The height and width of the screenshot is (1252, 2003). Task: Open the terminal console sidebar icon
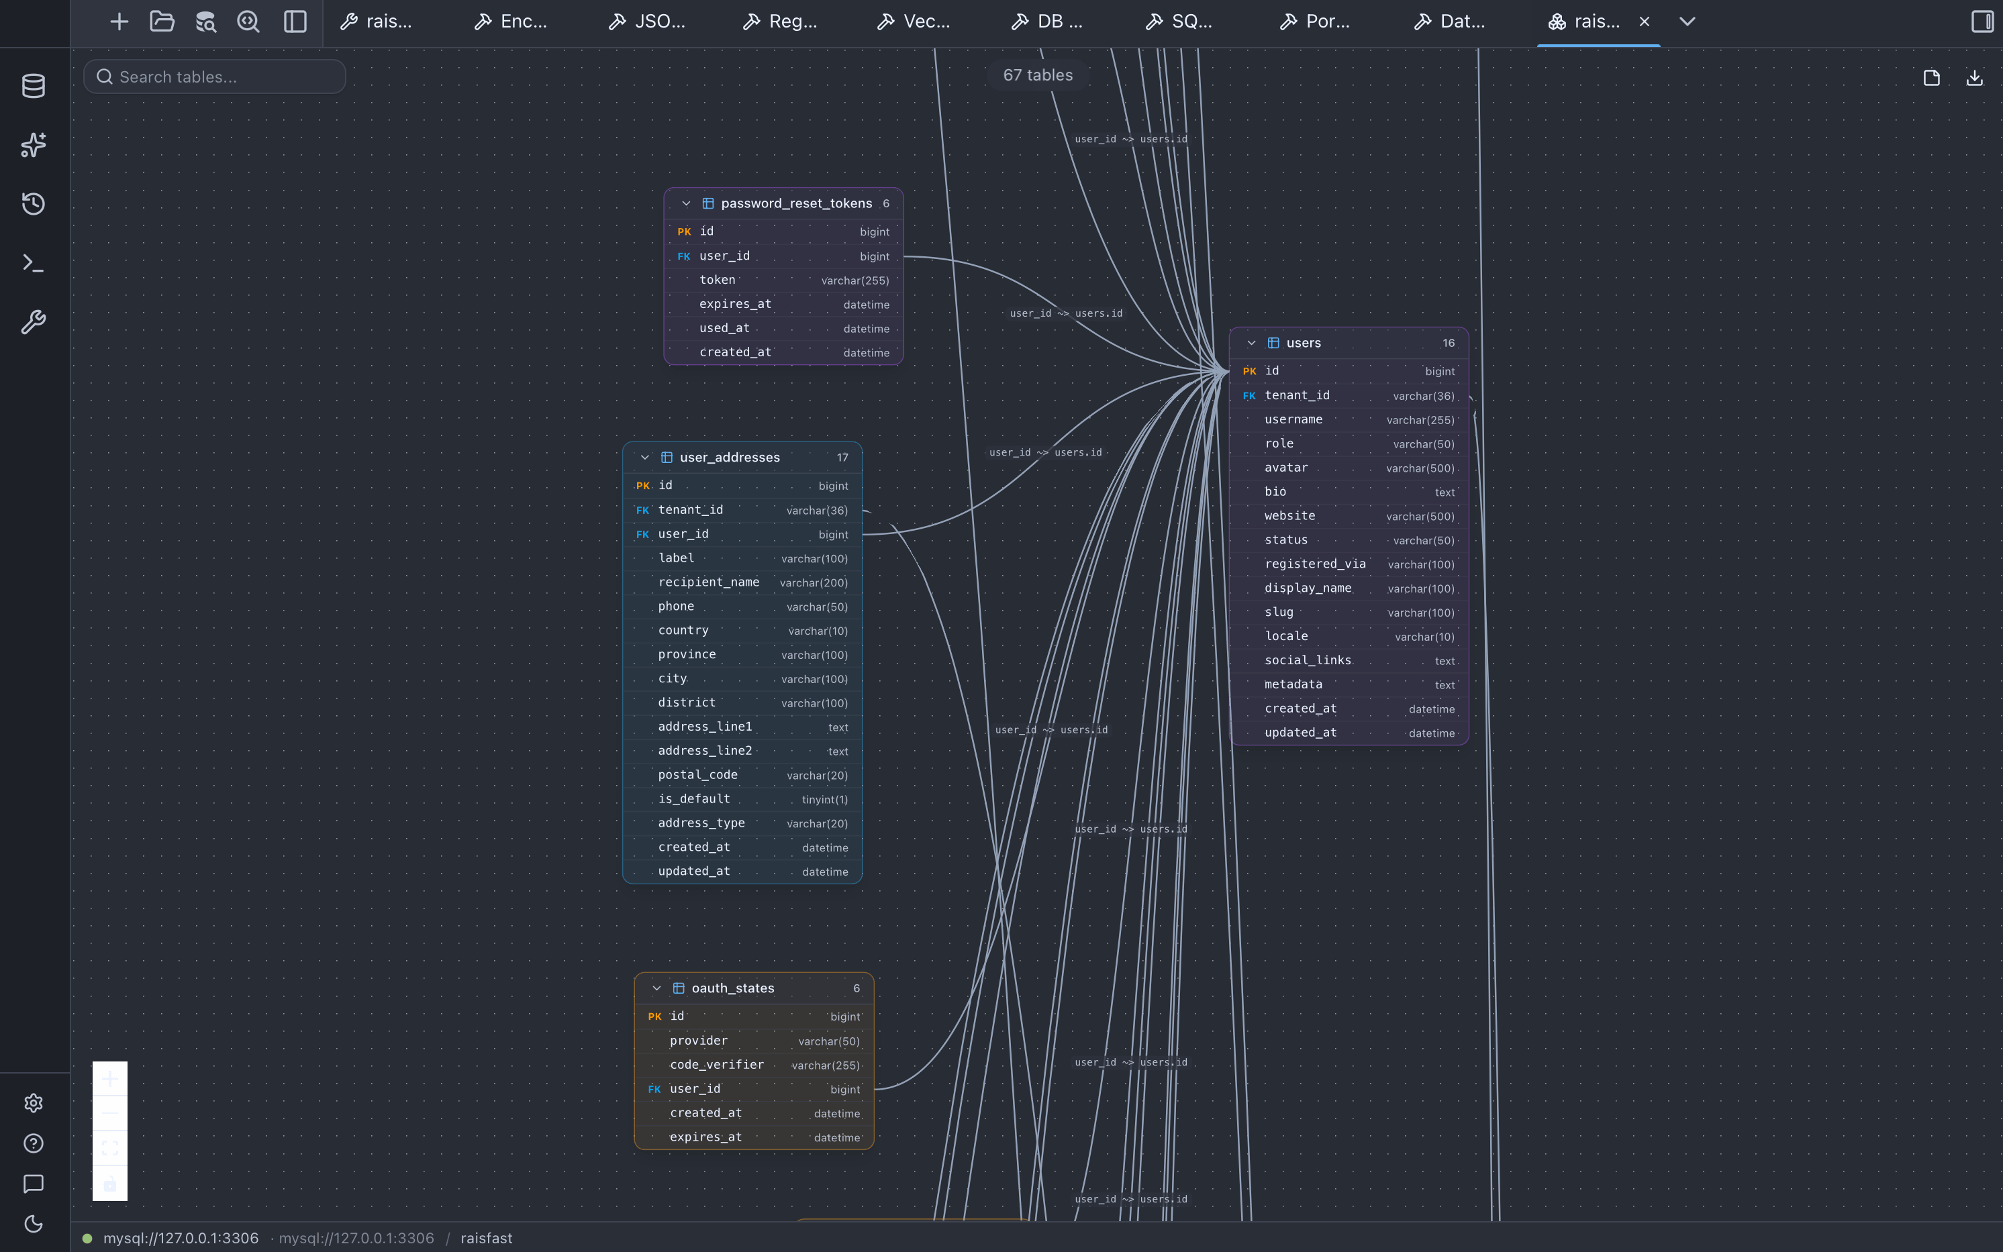point(33,263)
